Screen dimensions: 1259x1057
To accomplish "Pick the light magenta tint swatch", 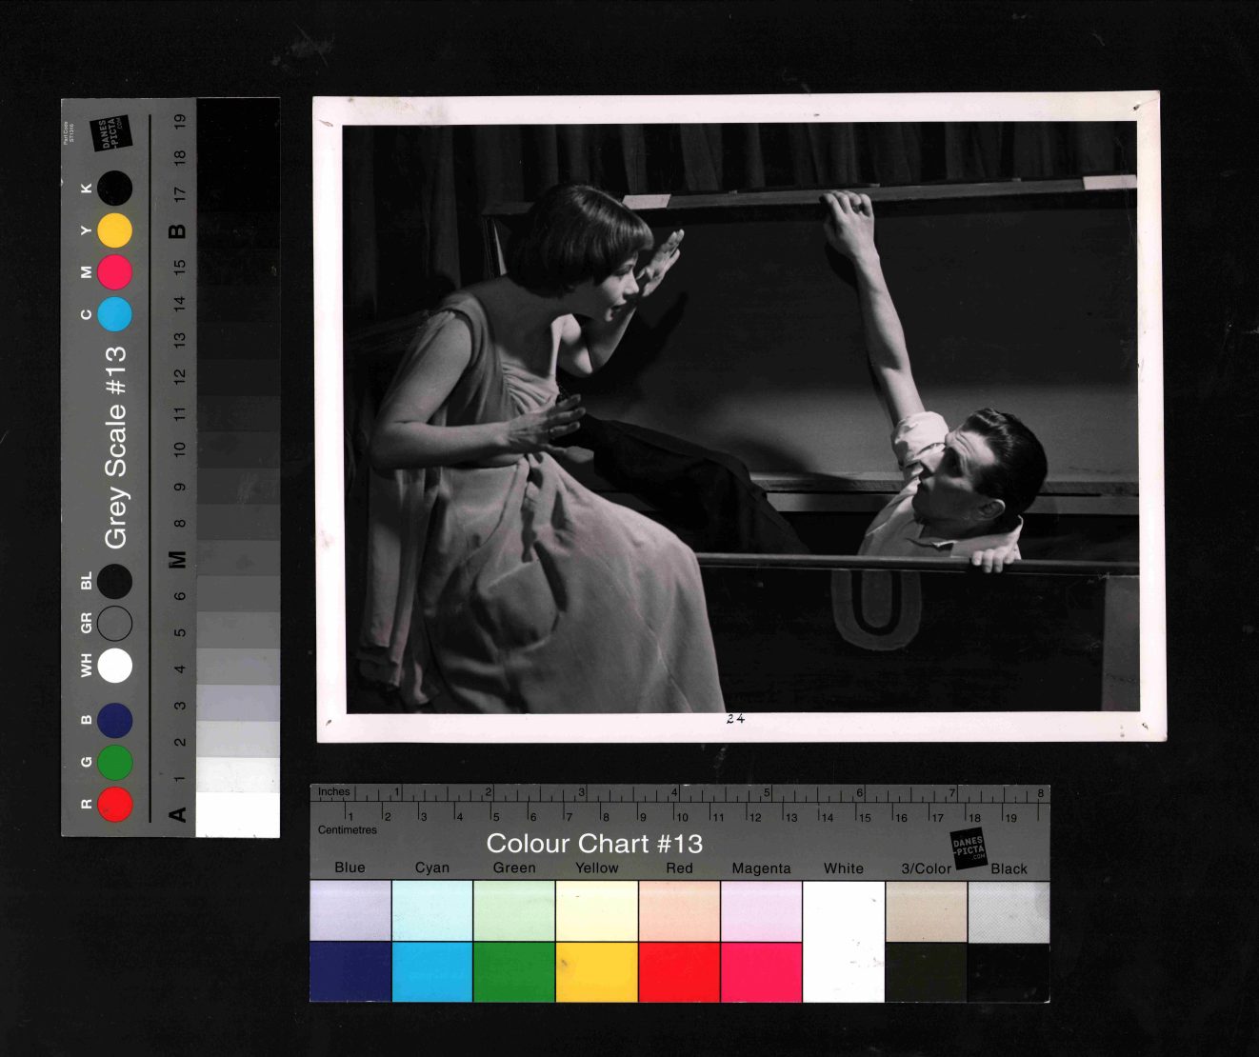I will (x=761, y=911).
